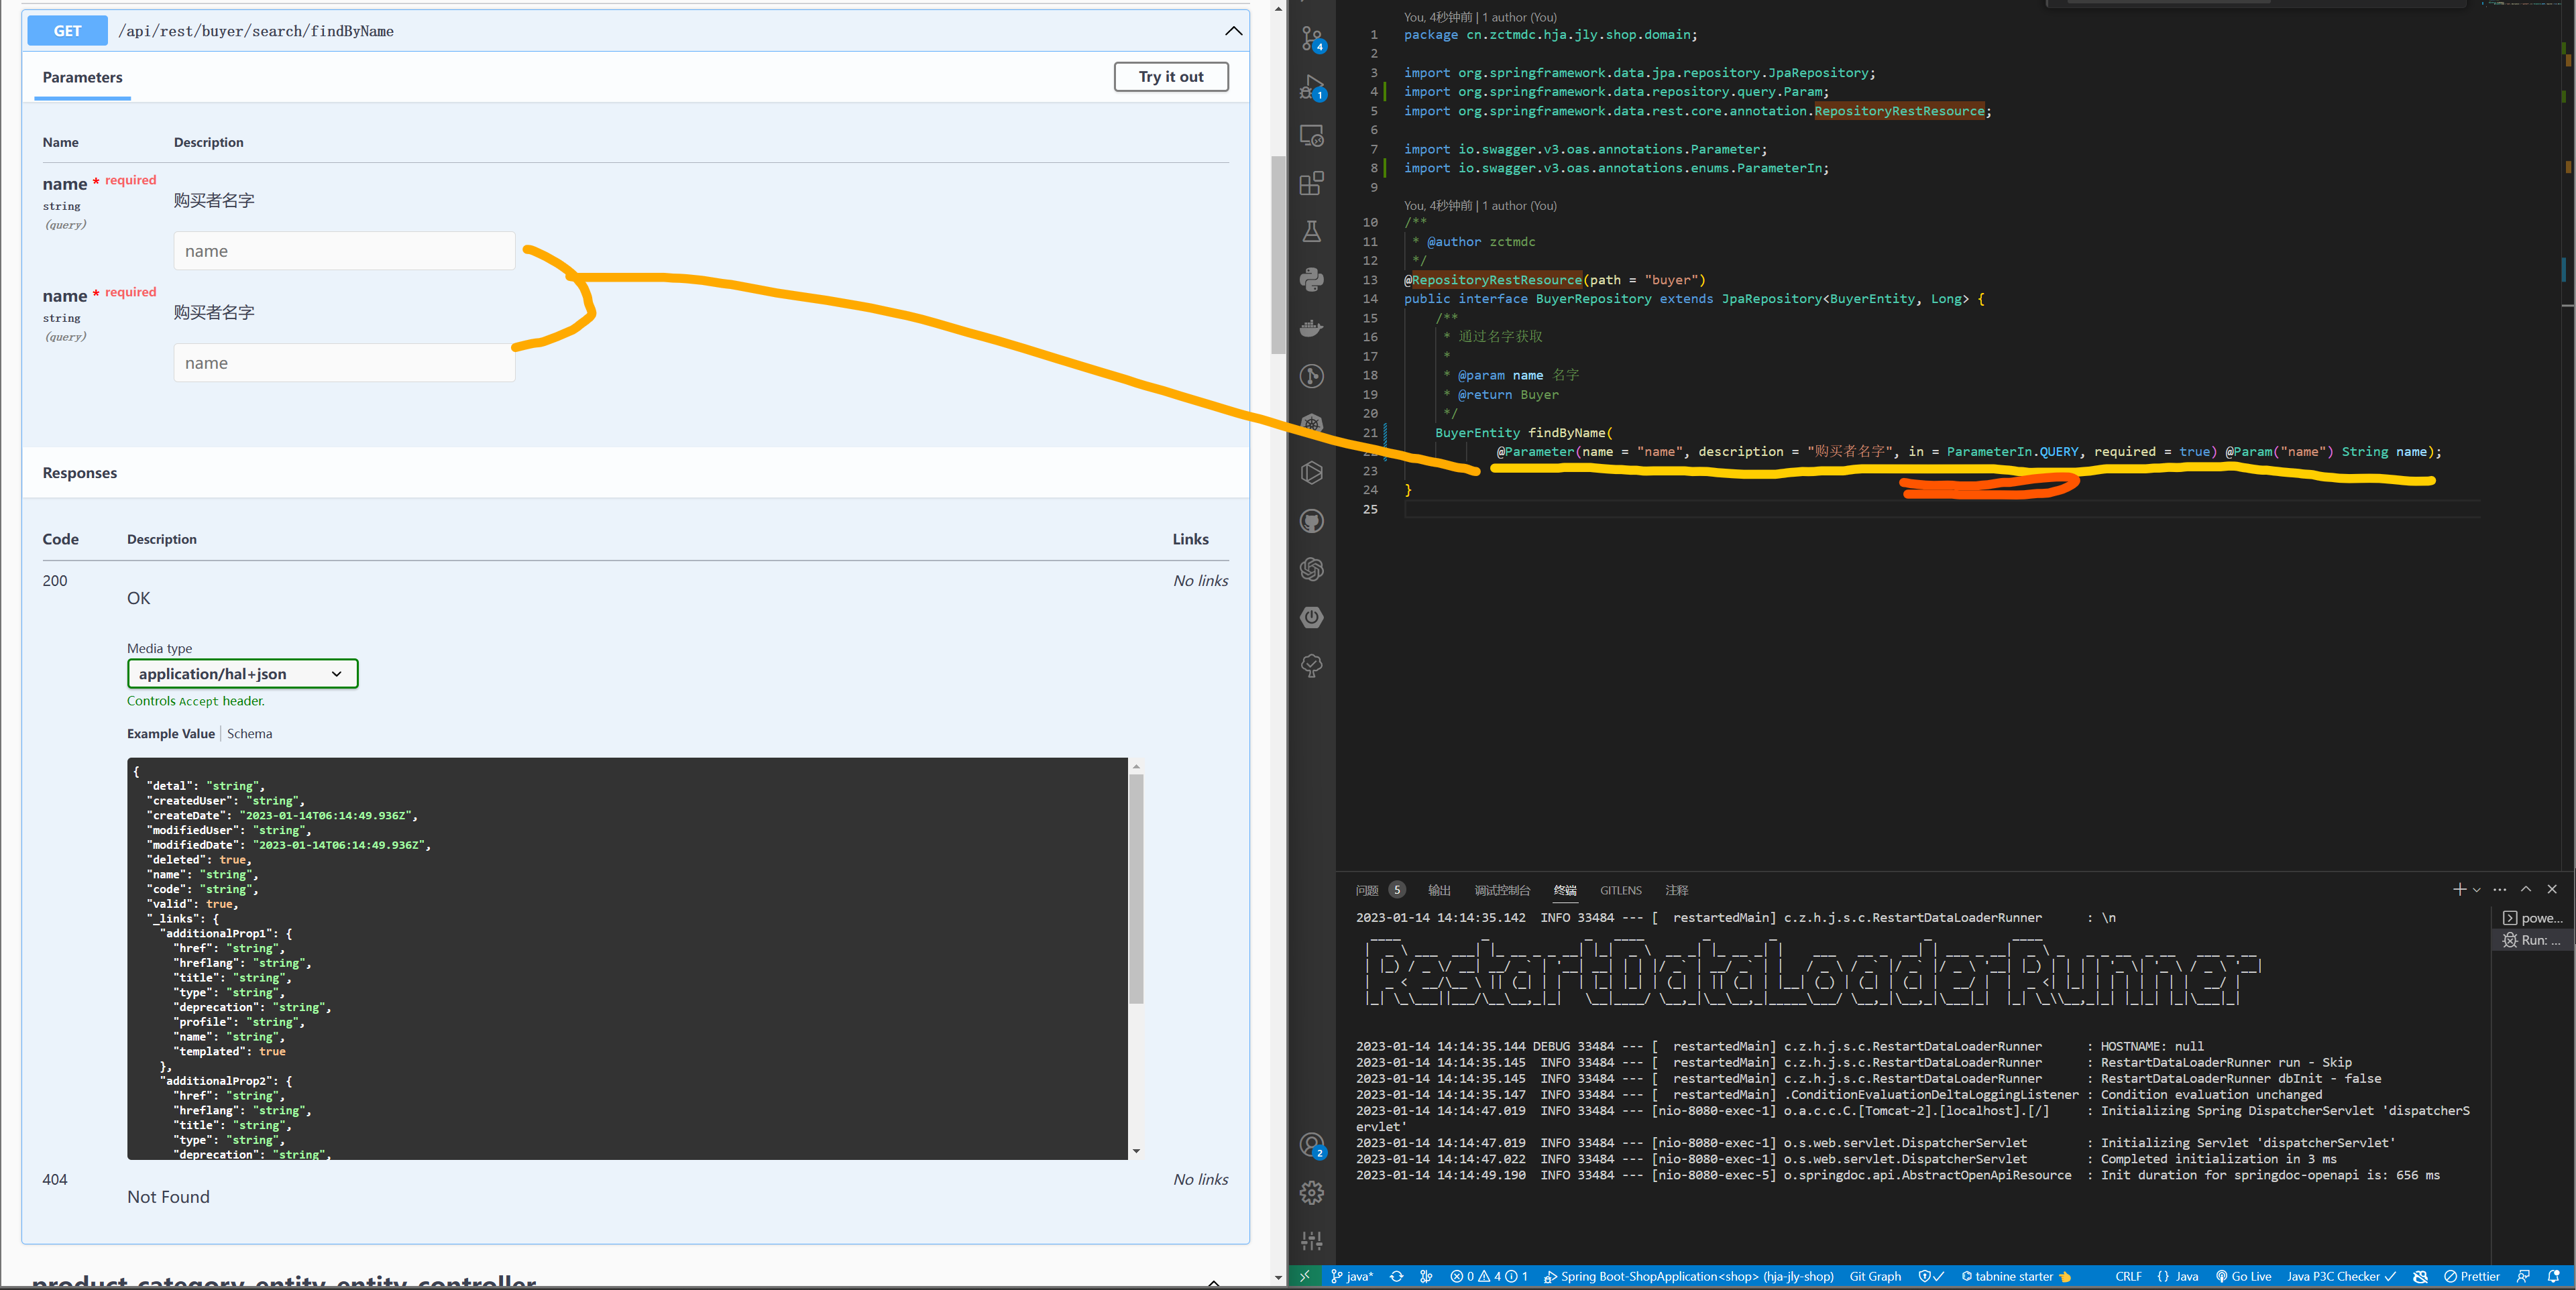
Task: Open the Testing flask view
Action: (x=1311, y=232)
